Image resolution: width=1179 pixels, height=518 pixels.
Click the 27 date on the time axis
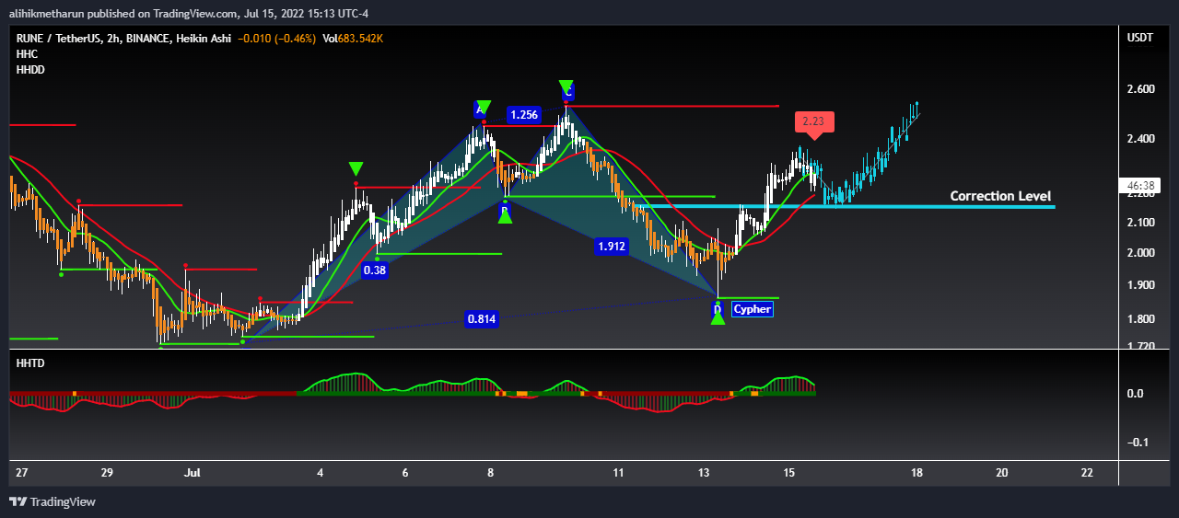pyautogui.click(x=22, y=473)
